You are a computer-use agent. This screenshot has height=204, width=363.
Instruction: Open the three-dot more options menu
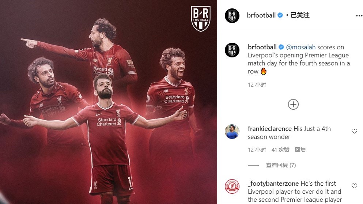pyautogui.click(x=359, y=15)
